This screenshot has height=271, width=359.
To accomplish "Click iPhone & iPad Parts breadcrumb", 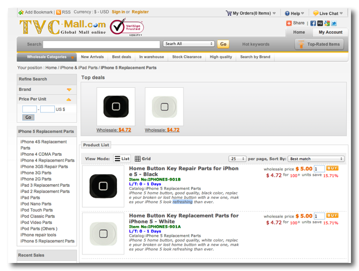I will tap(78, 68).
